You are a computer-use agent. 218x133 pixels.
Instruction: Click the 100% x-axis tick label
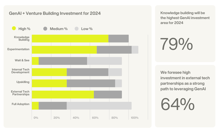coord(135,118)
